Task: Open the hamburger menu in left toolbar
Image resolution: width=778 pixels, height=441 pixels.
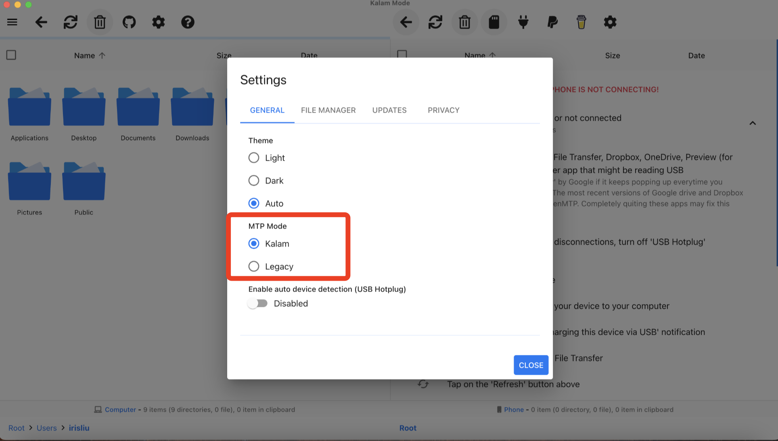Action: point(12,22)
